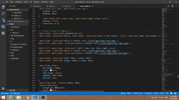Viewport: 179px width, 100px height.
Task: Expand the Outline section
Action: point(18,90)
